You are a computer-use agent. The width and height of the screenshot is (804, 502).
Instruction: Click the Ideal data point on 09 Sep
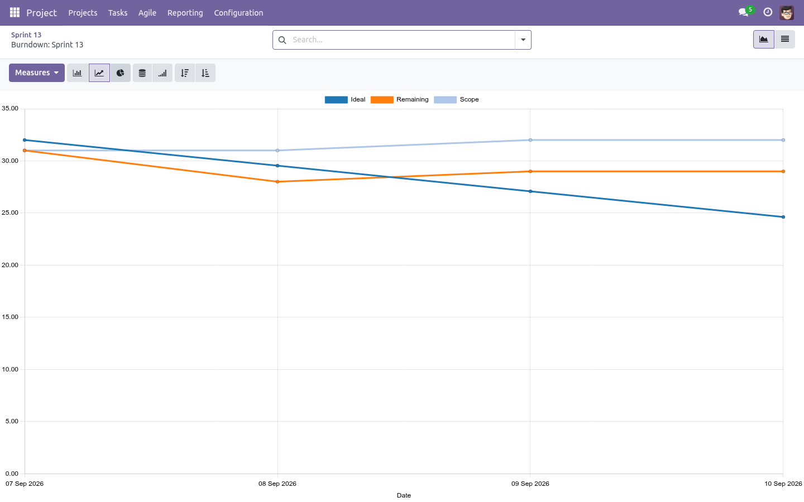(530, 191)
